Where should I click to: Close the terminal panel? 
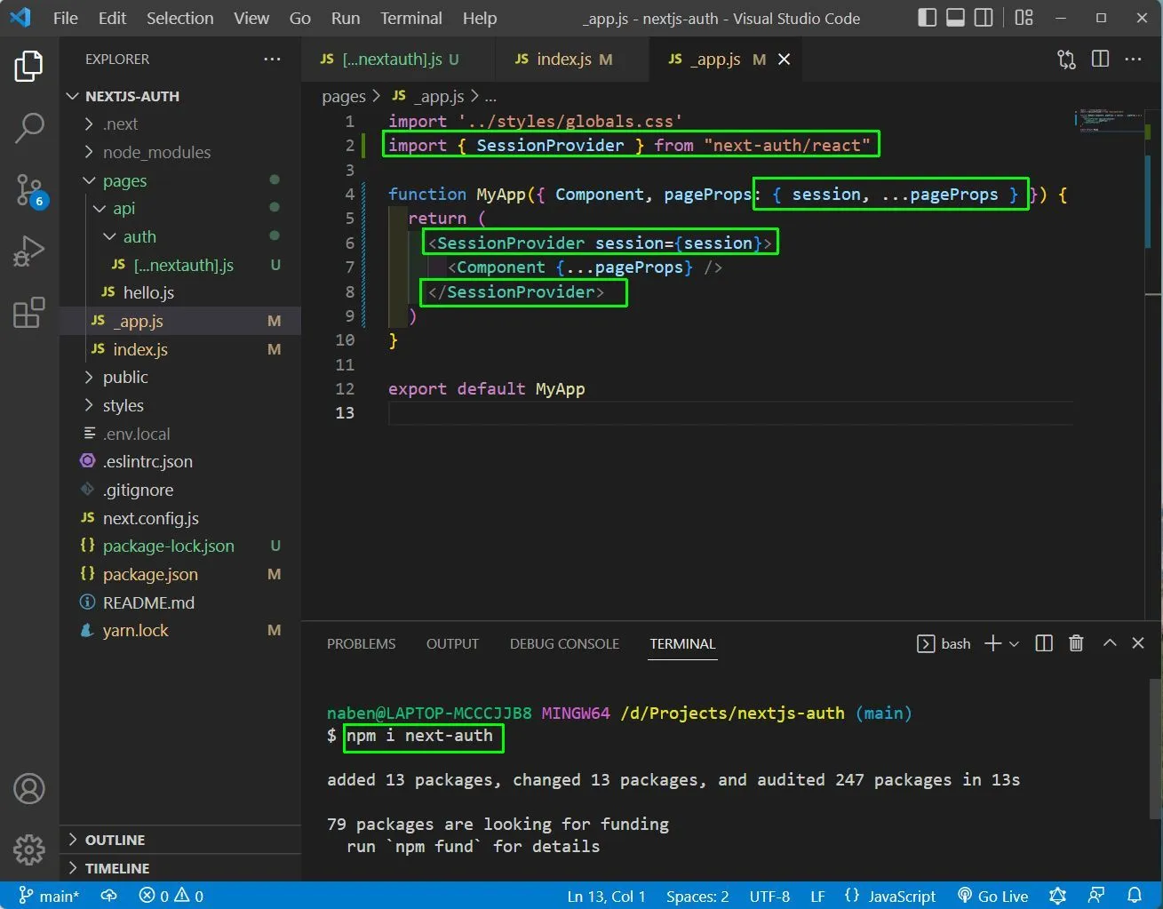click(1137, 642)
